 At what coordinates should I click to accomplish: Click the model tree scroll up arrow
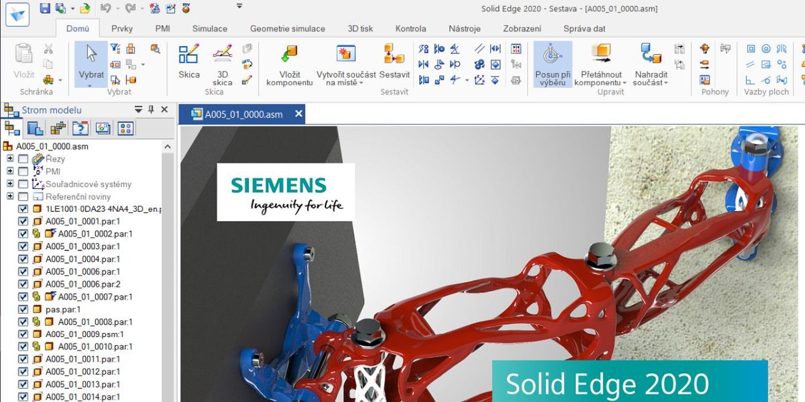tap(167, 146)
